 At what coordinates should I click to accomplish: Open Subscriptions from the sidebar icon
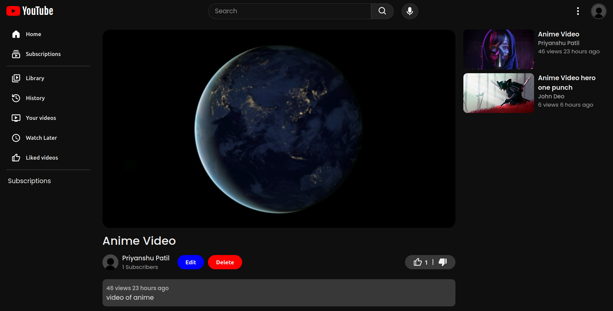click(x=16, y=54)
